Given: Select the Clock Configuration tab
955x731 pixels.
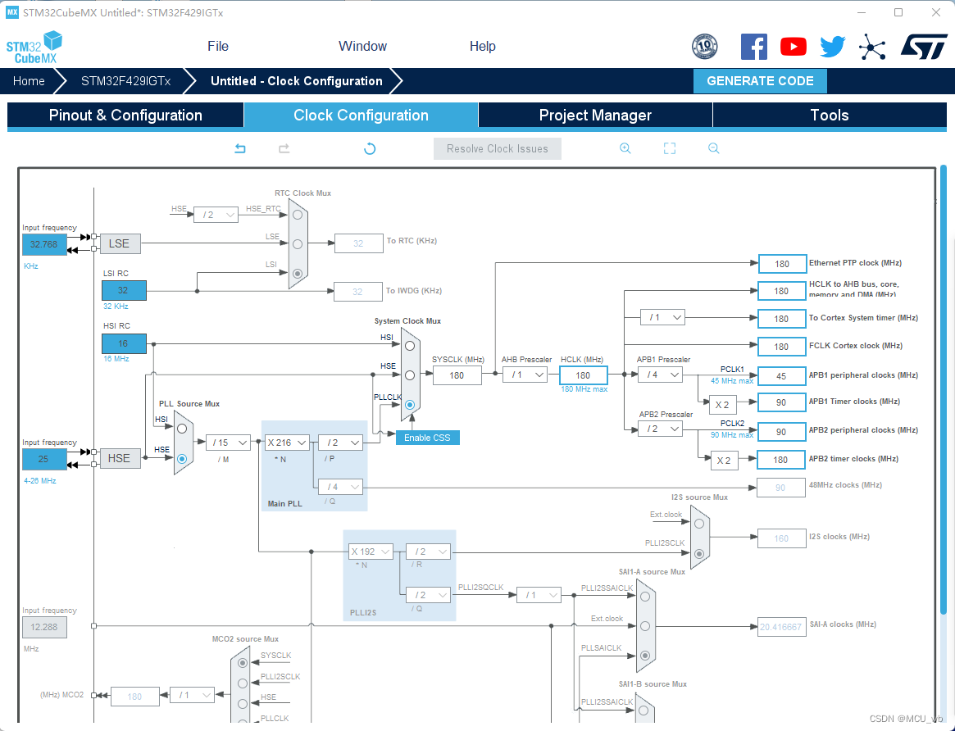Looking at the screenshot, I should (x=361, y=115).
